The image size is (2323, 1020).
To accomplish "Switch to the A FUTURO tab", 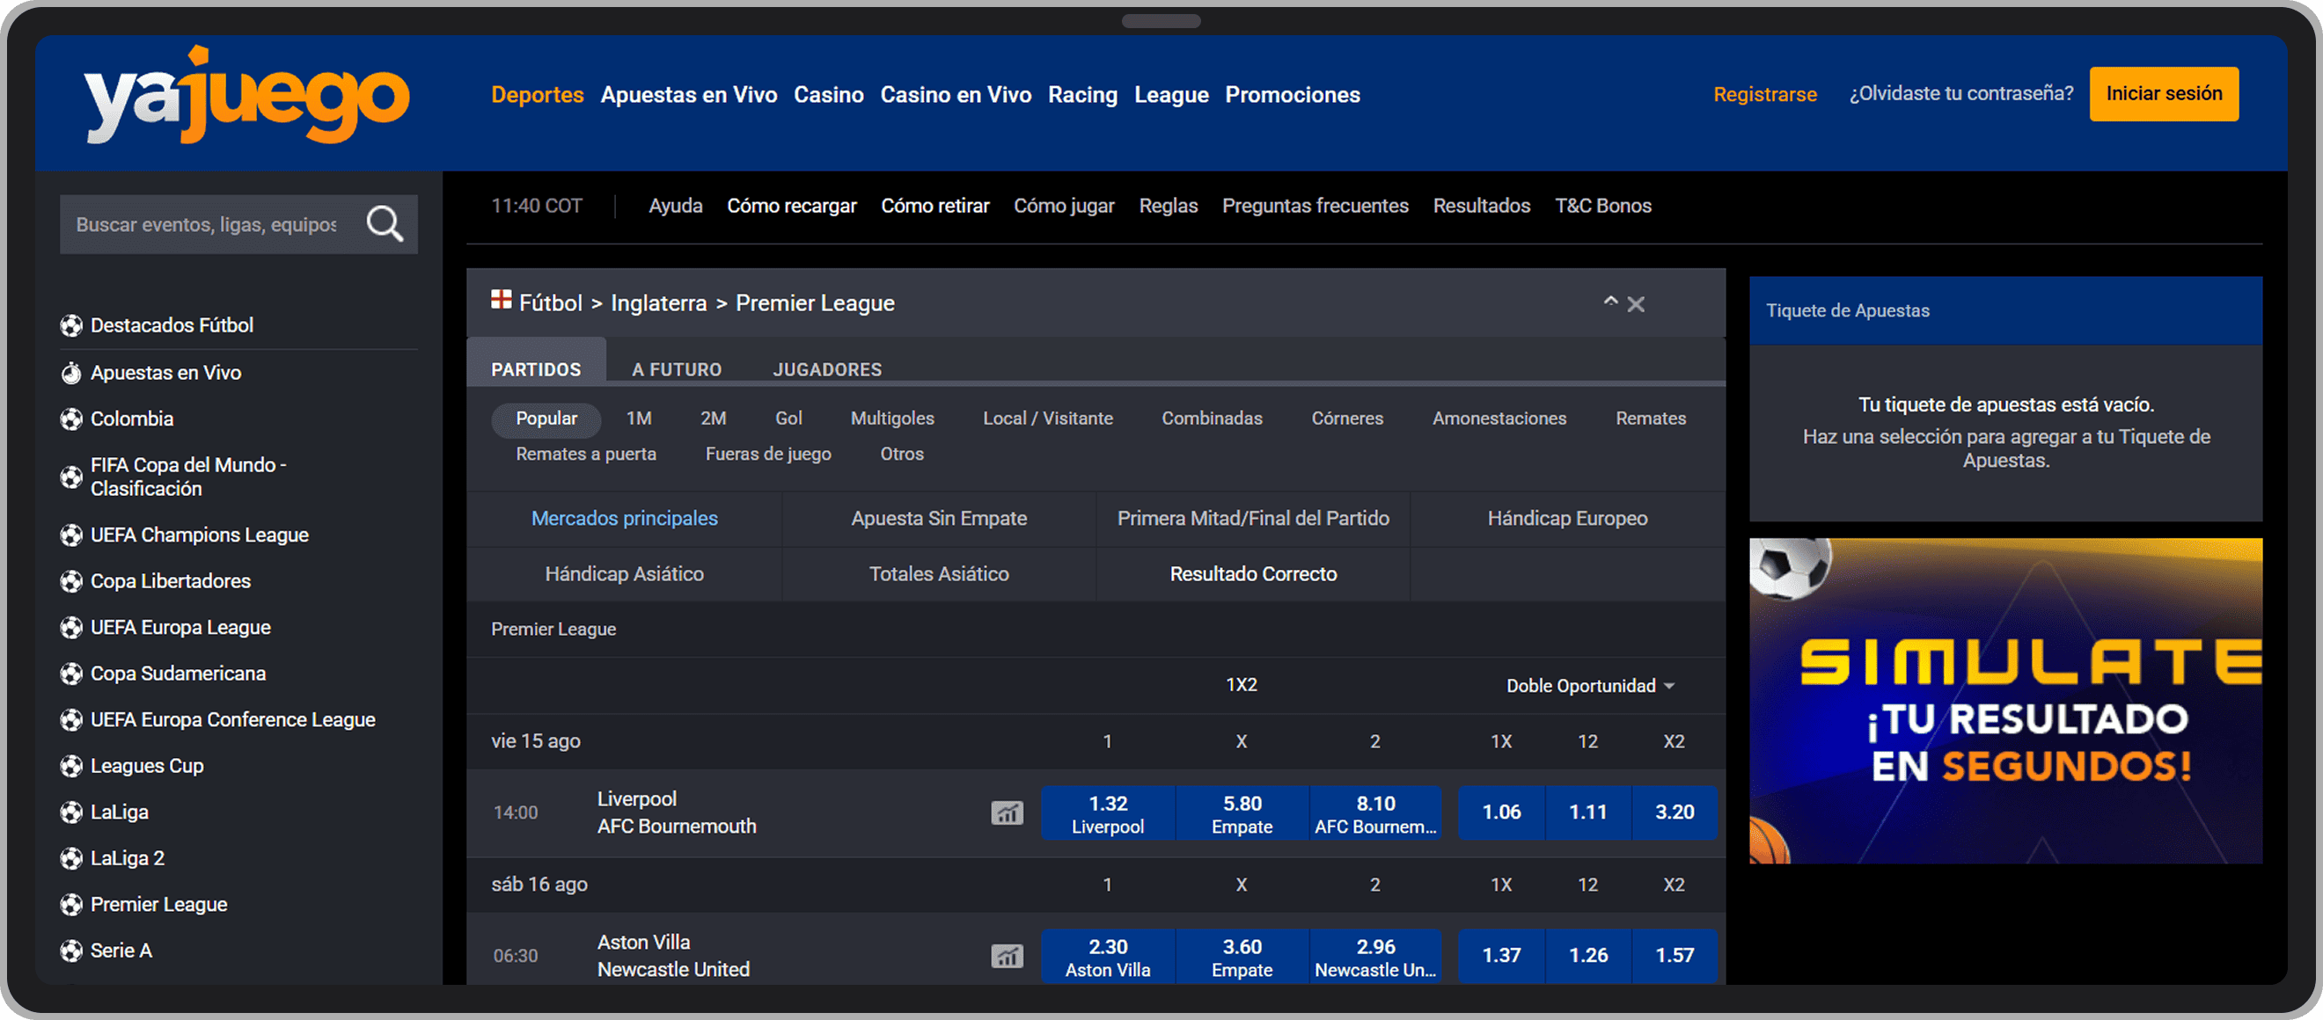I will pyautogui.click(x=677, y=369).
